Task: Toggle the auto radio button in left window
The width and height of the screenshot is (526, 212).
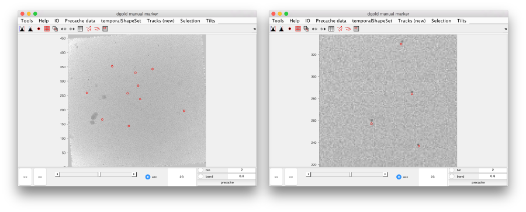Action: (x=148, y=177)
